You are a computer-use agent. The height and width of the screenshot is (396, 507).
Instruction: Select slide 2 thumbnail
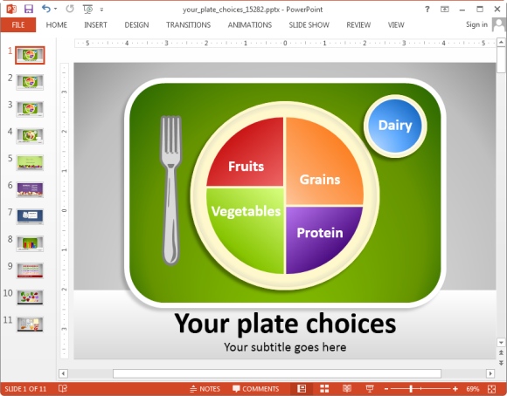(30, 82)
